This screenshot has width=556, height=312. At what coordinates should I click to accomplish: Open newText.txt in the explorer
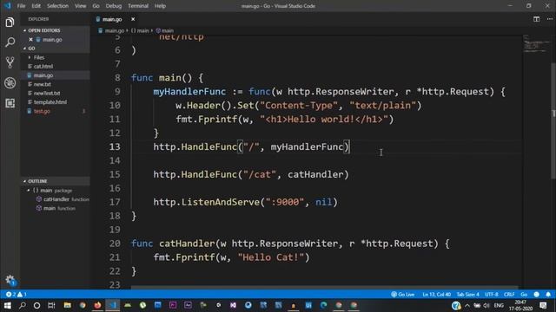click(x=46, y=93)
